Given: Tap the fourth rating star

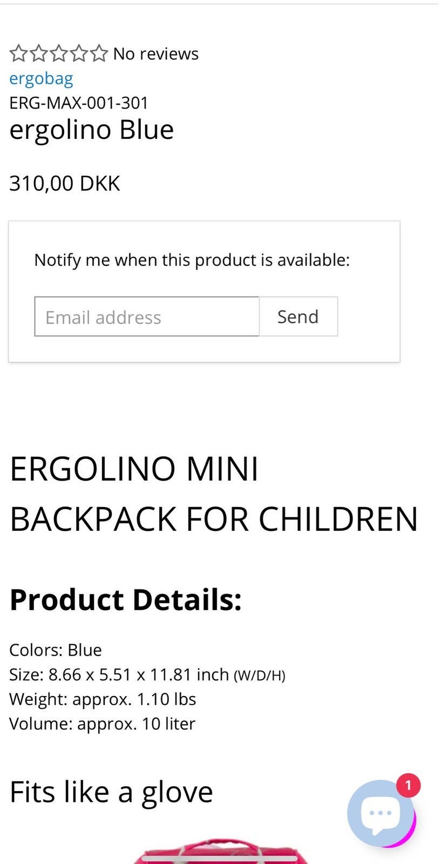Looking at the screenshot, I should [x=79, y=53].
